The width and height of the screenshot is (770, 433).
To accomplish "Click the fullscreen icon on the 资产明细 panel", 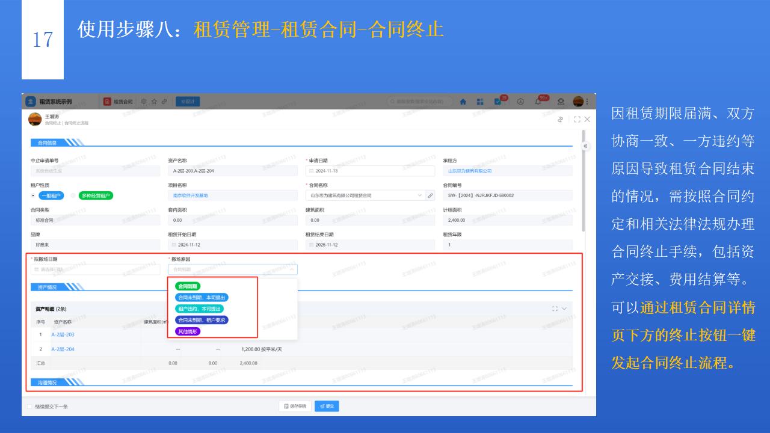I will click(555, 309).
